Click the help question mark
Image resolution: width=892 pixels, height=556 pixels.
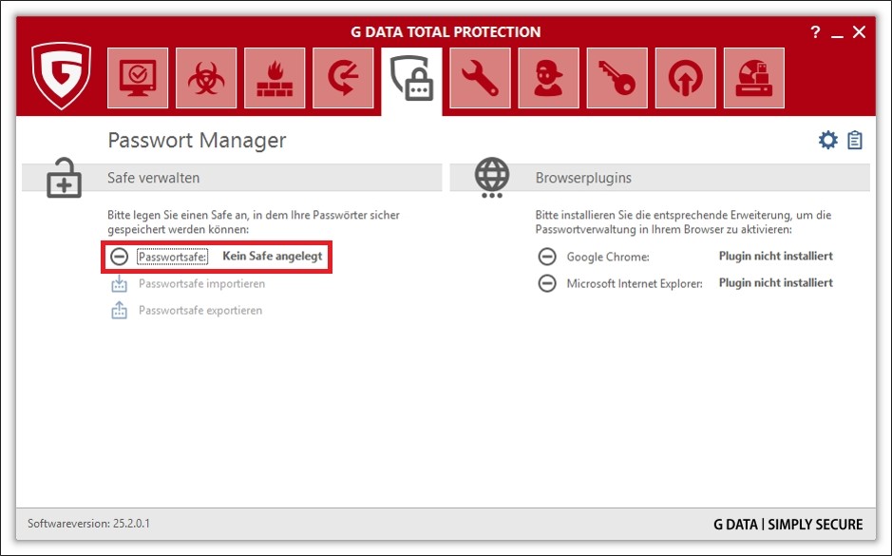(x=815, y=32)
